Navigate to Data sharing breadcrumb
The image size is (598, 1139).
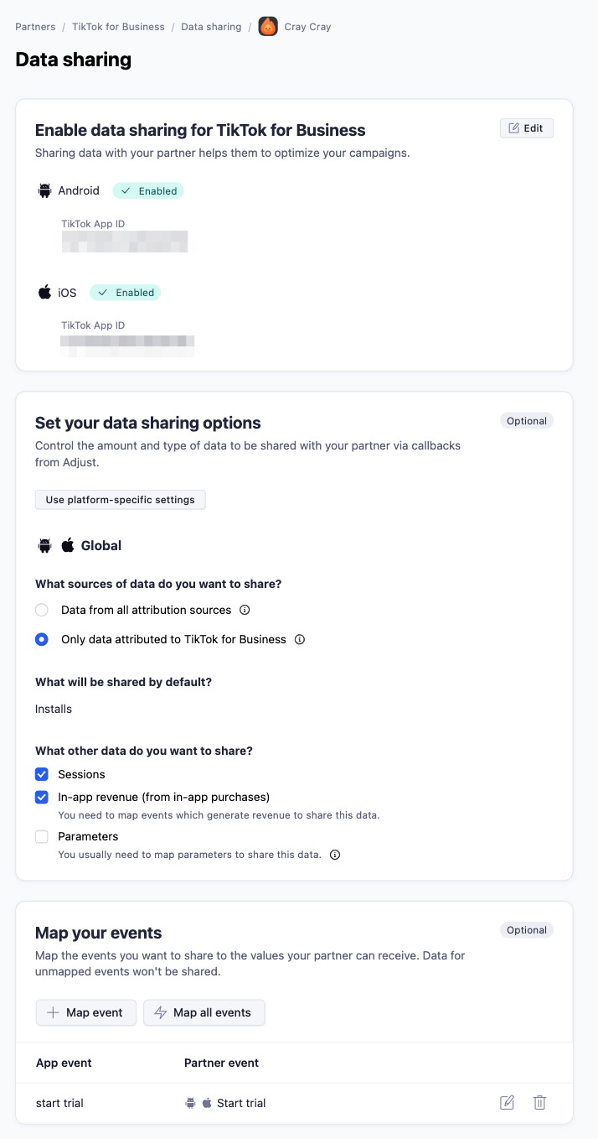[211, 27]
